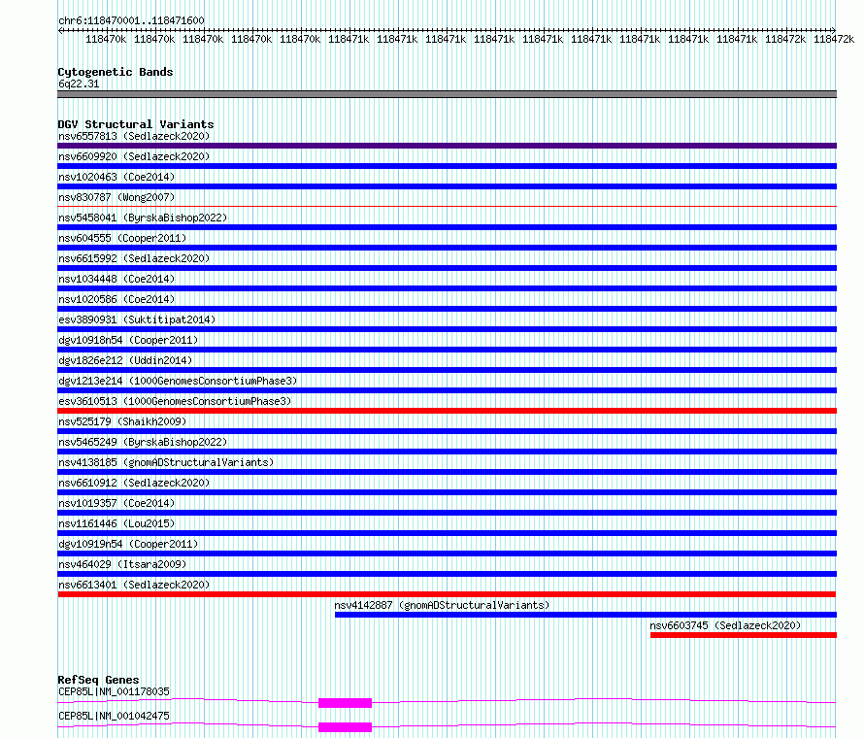Select dgv1826e212 (Uddin2014) label
Viewport: 864px width, 738px height.
(125, 360)
